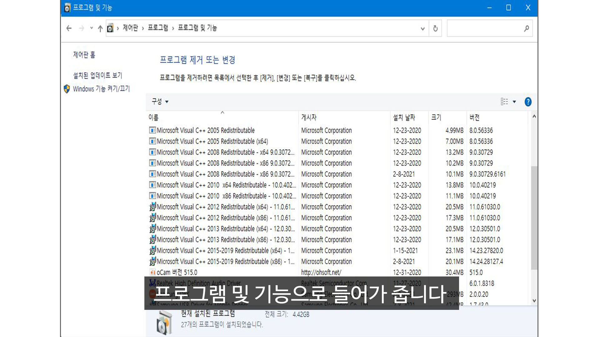Select Visual C++ 2005 Redistributable (x64) entry
The width and height of the screenshot is (600, 337).
tap(212, 141)
